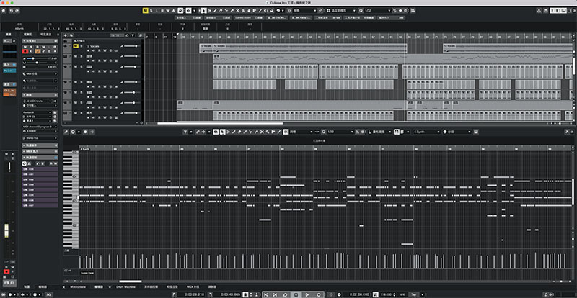Select the Object Selection arrow tool in the project toolbar
This screenshot has width=577, height=298.
pos(205,11)
